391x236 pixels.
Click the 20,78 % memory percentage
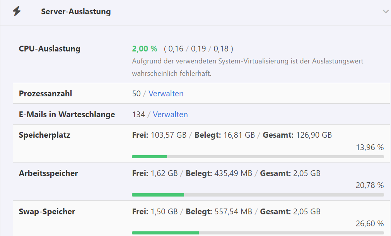coord(369,186)
